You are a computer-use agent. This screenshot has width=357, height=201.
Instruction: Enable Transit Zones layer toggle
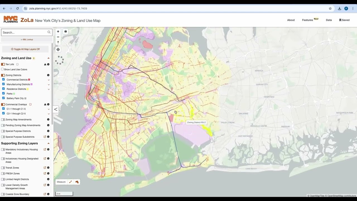click(x=3, y=168)
